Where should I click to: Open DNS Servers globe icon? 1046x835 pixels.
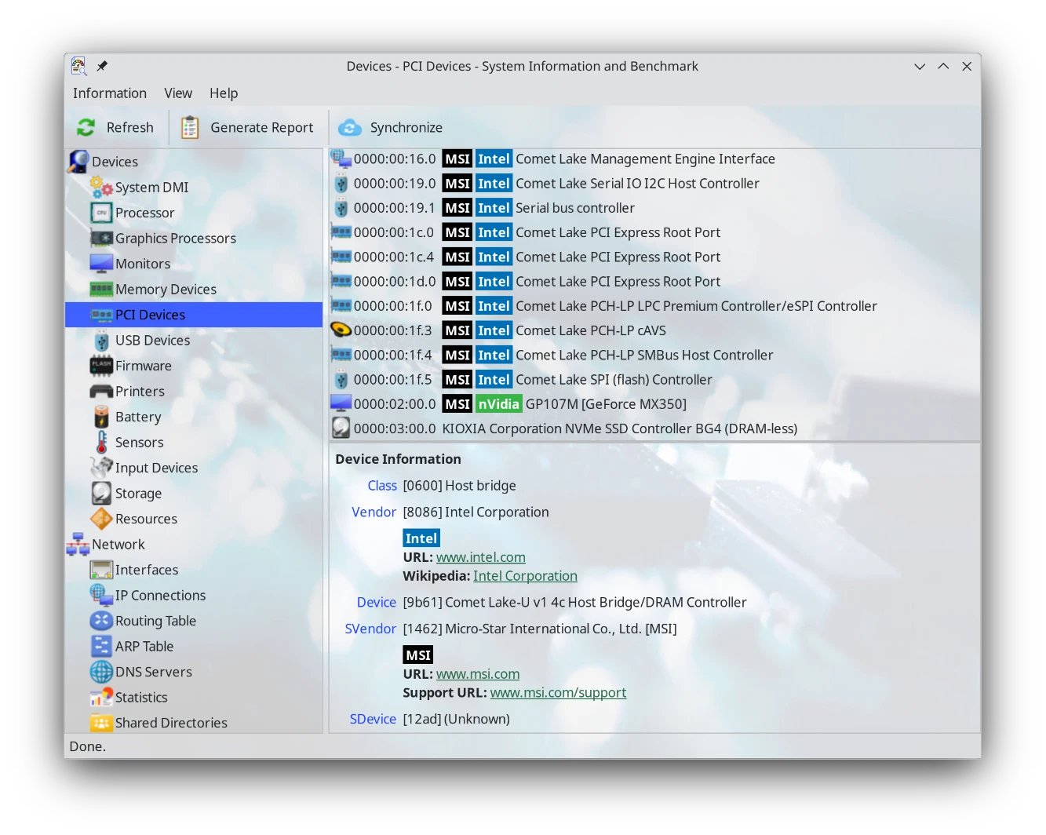(x=101, y=672)
